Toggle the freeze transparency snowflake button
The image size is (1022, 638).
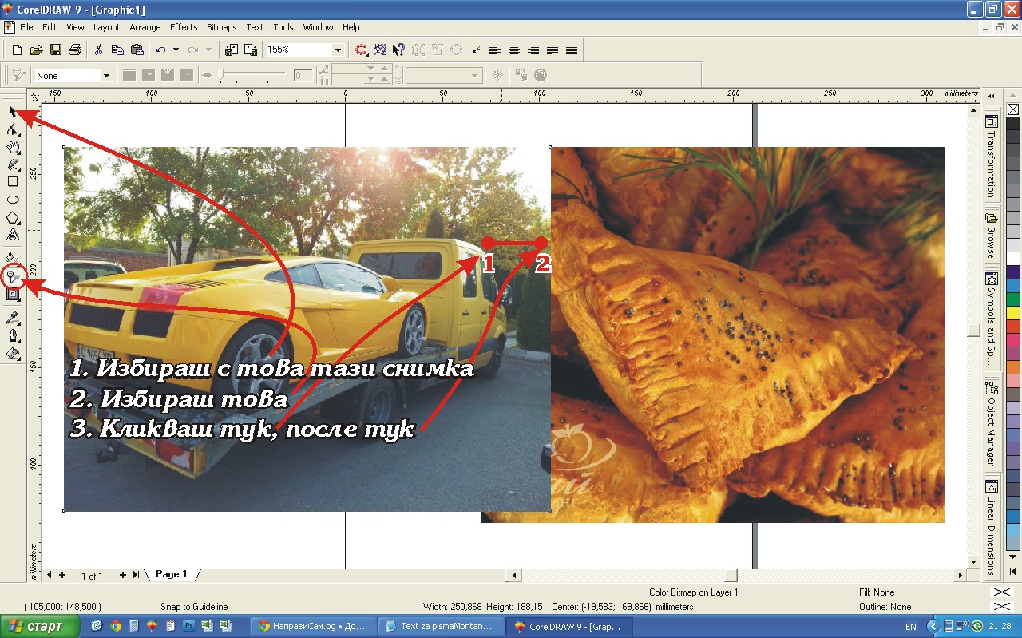[497, 75]
